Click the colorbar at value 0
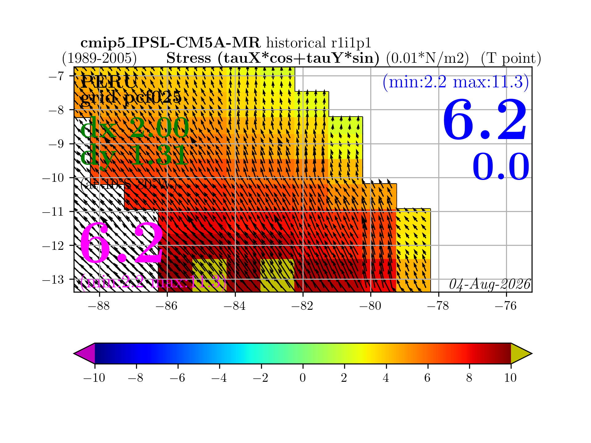This screenshot has width=591, height=443. (x=303, y=353)
